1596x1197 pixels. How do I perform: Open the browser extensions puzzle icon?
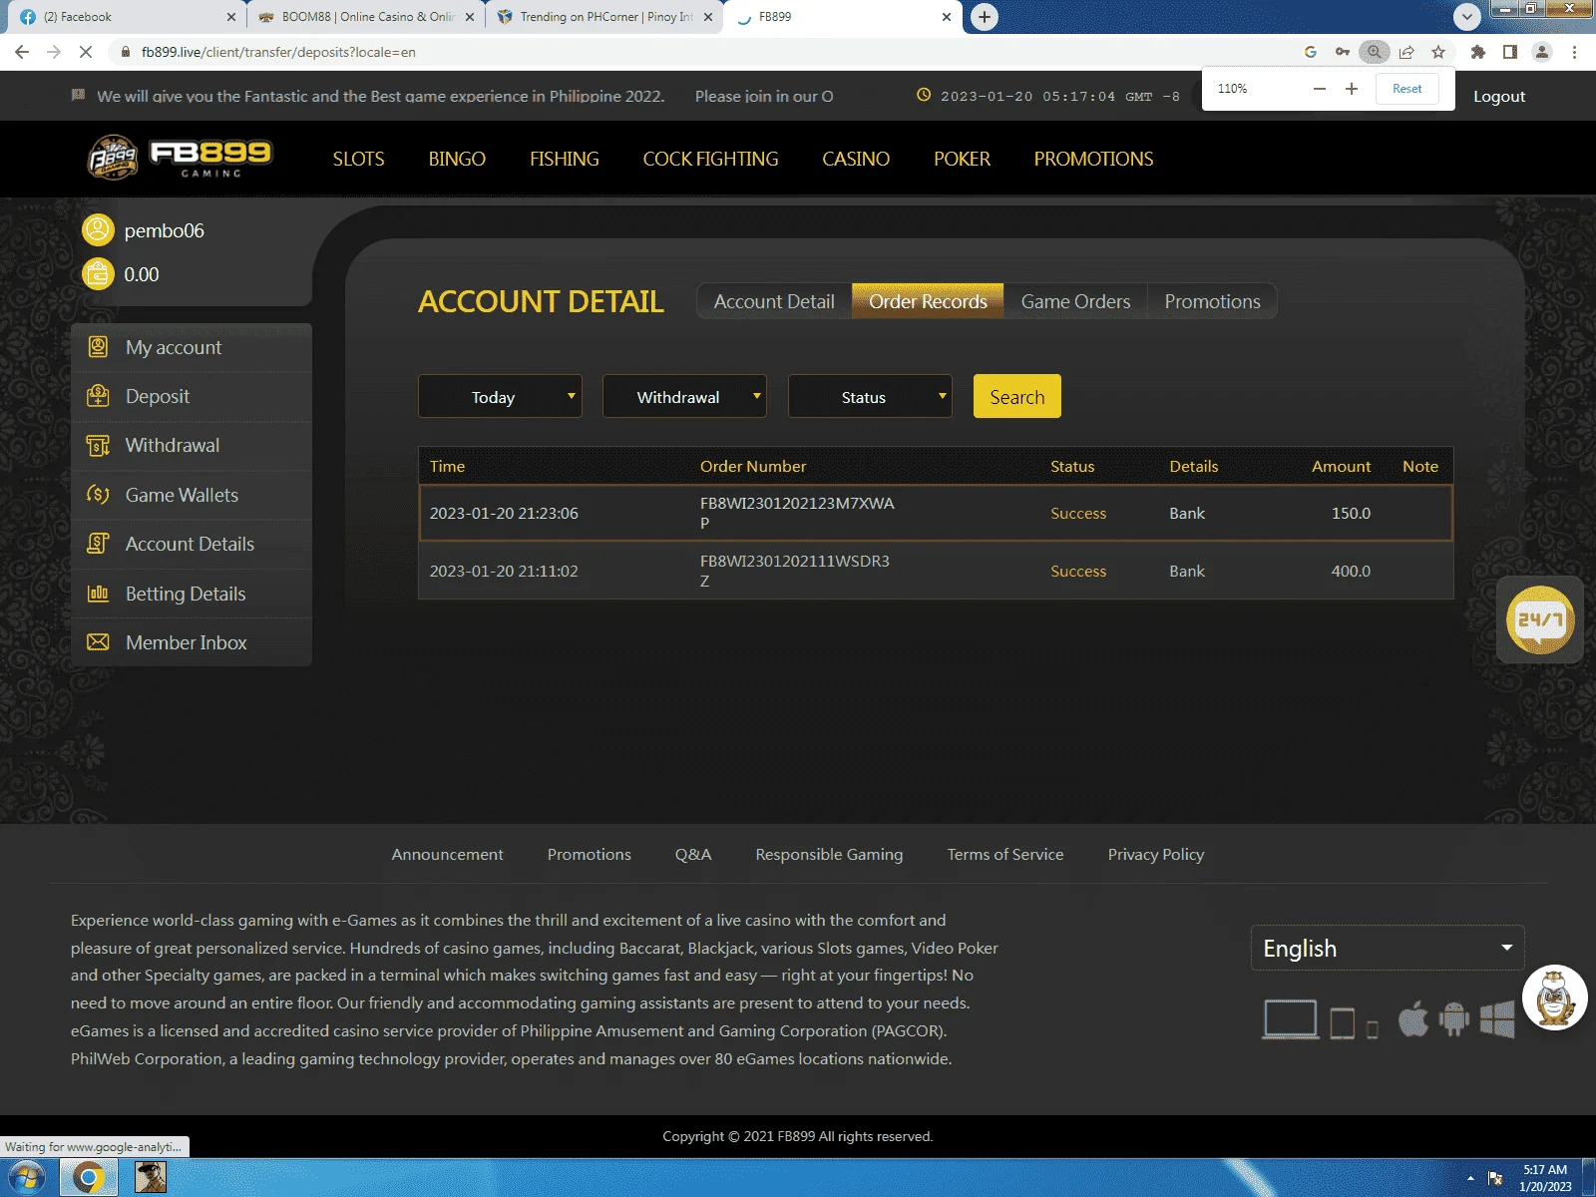point(1478,52)
